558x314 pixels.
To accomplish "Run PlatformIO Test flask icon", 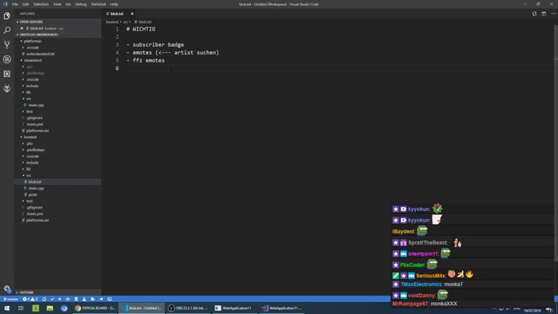I will tap(84, 299).
